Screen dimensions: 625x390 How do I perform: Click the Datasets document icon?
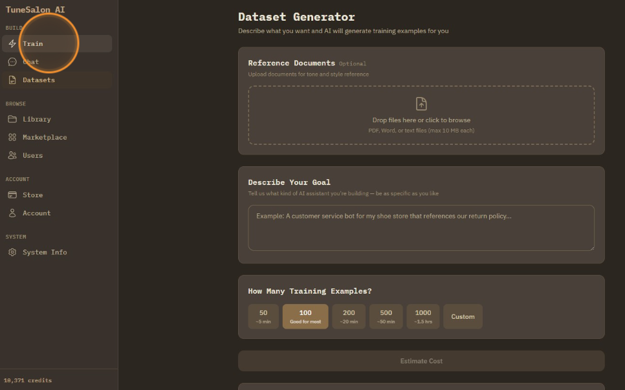coord(12,80)
